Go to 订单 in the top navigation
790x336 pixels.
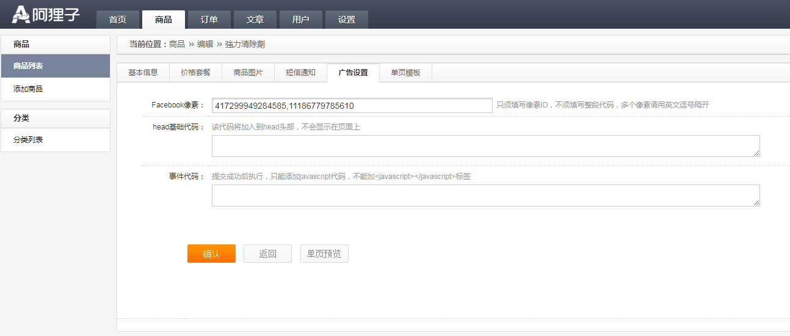(x=209, y=20)
